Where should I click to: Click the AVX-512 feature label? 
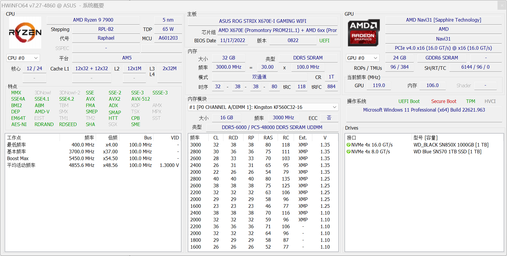pyautogui.click(x=141, y=99)
